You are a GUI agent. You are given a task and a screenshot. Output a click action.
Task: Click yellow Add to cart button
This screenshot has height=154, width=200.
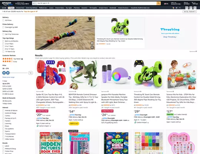pos(74,124)
